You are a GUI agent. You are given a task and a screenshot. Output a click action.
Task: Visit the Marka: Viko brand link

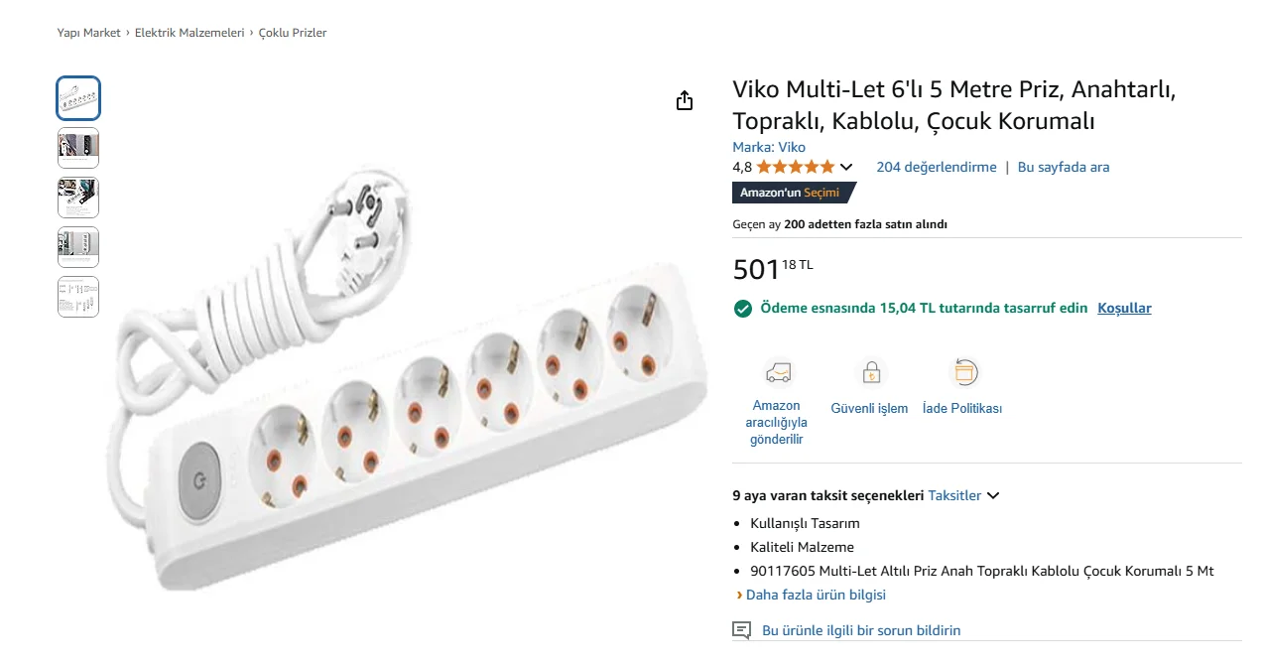coord(769,147)
